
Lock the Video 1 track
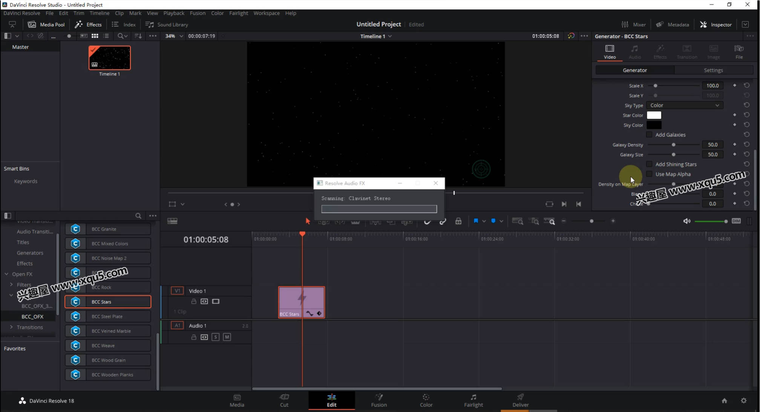(x=194, y=302)
